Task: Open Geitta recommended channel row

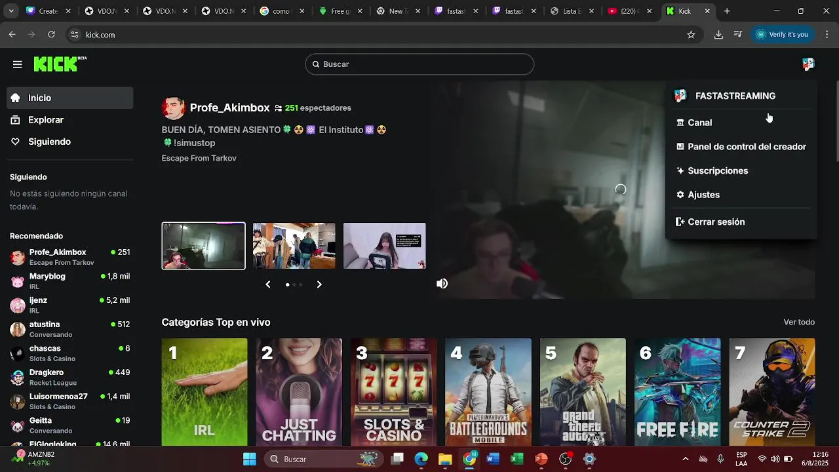Action: (x=69, y=425)
